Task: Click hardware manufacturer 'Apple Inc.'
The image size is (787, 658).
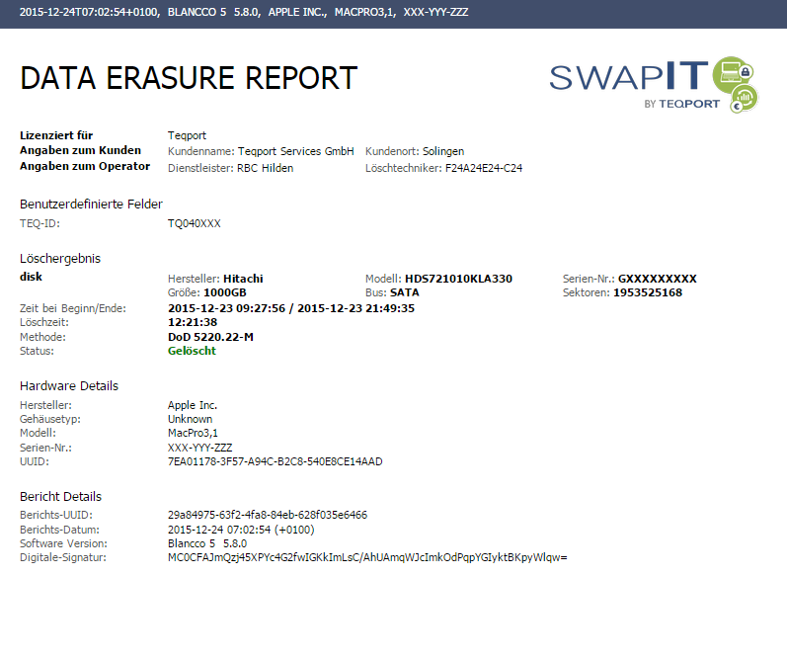Action: coord(193,405)
